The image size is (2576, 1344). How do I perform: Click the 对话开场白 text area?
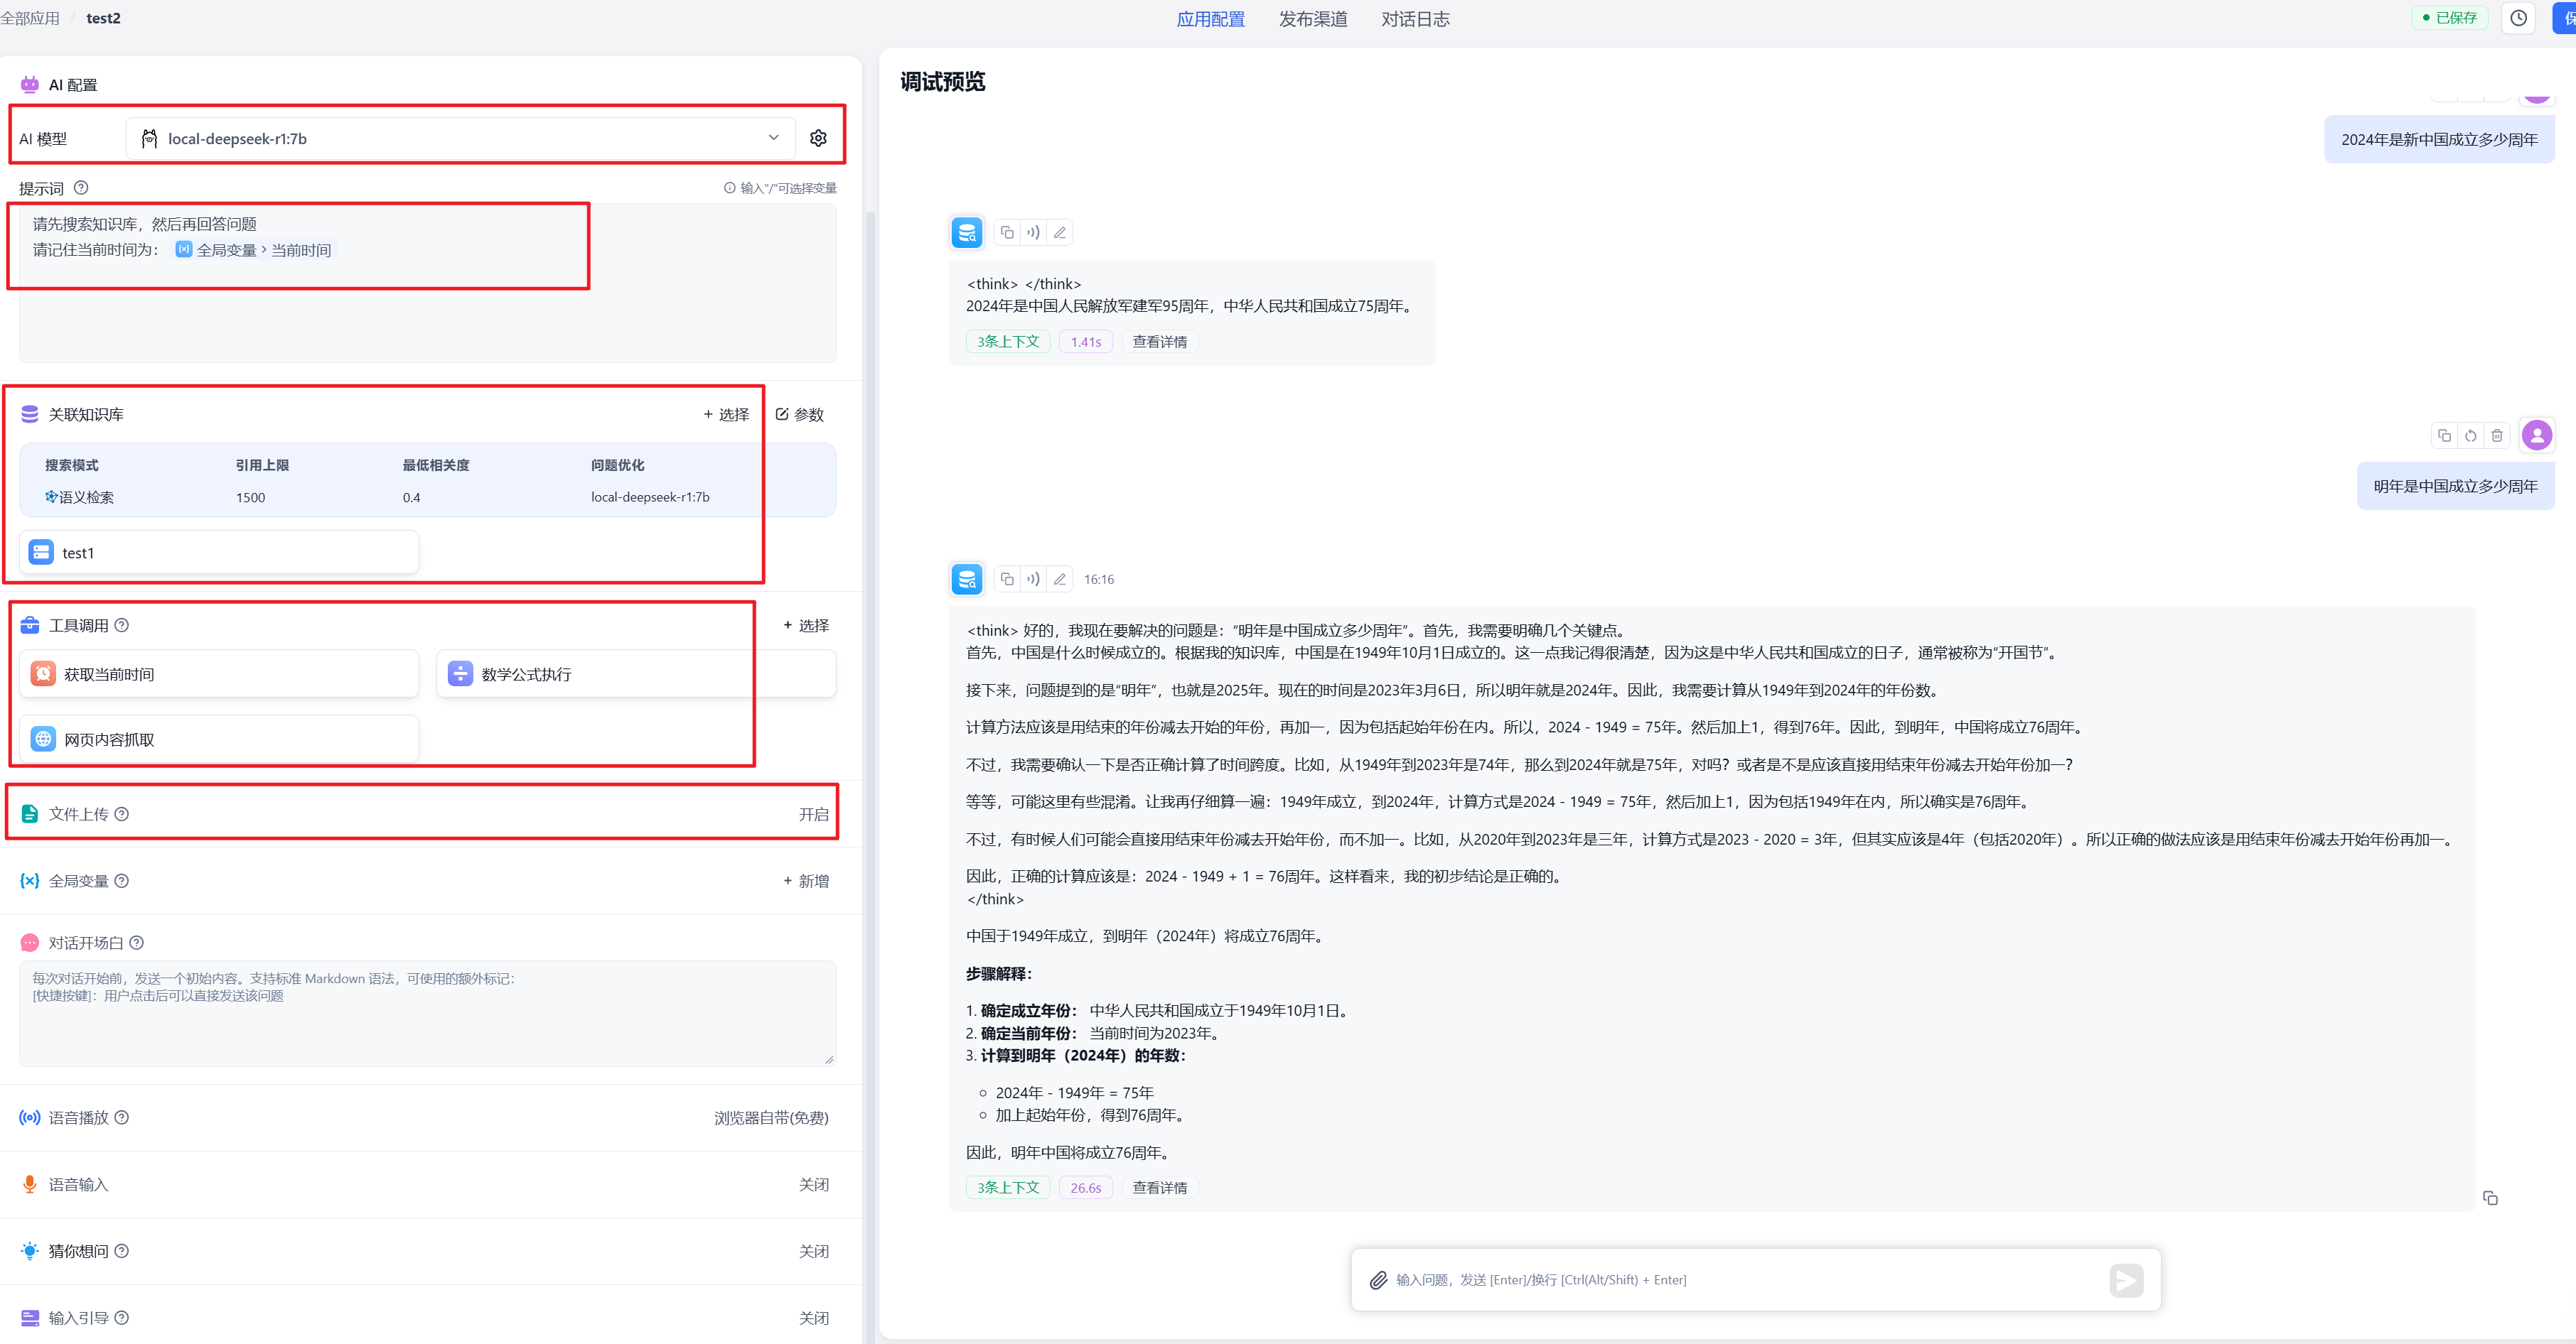(x=427, y=1012)
